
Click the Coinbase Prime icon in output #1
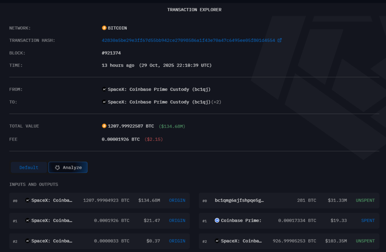217,220
